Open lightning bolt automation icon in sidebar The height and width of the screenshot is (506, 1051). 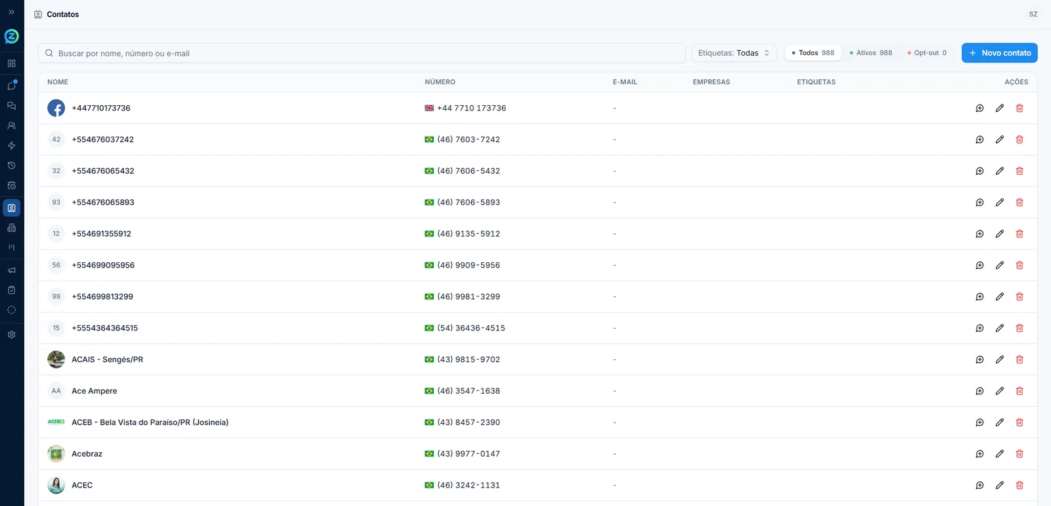(11, 145)
